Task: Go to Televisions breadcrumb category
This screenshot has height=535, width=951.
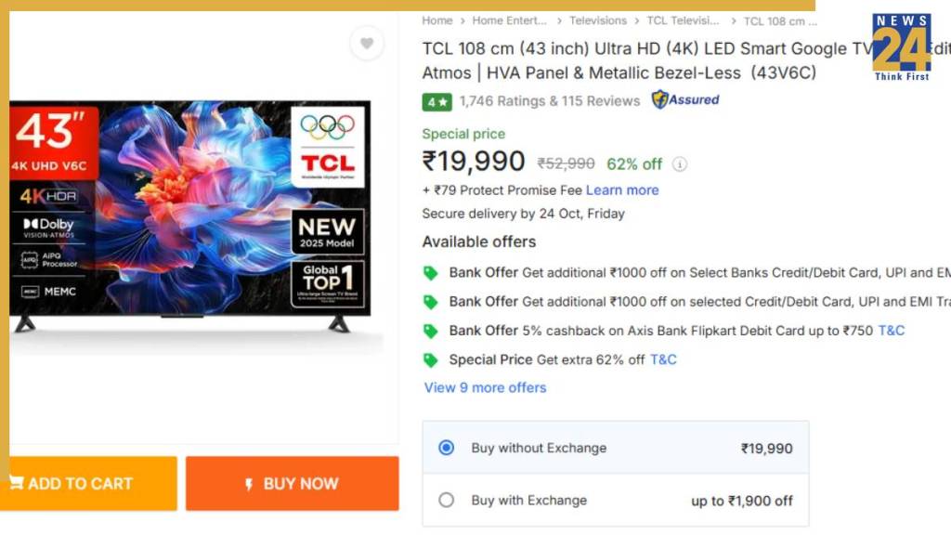Action: coord(597,20)
